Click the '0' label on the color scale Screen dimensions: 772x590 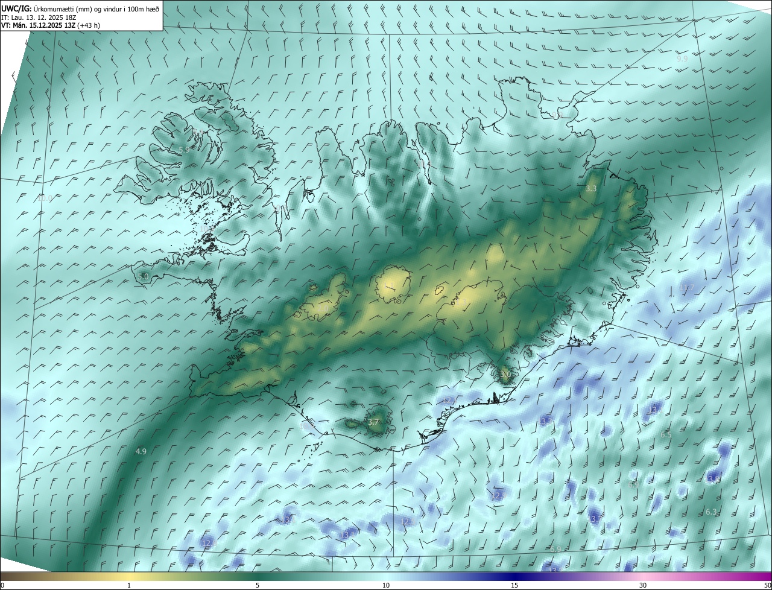2,585
